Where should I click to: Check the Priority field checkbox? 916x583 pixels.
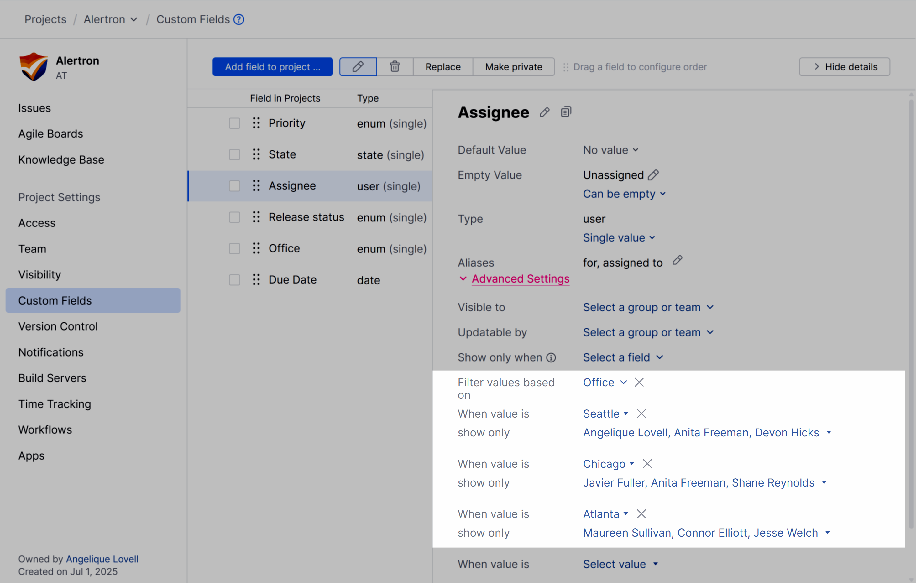click(x=234, y=123)
